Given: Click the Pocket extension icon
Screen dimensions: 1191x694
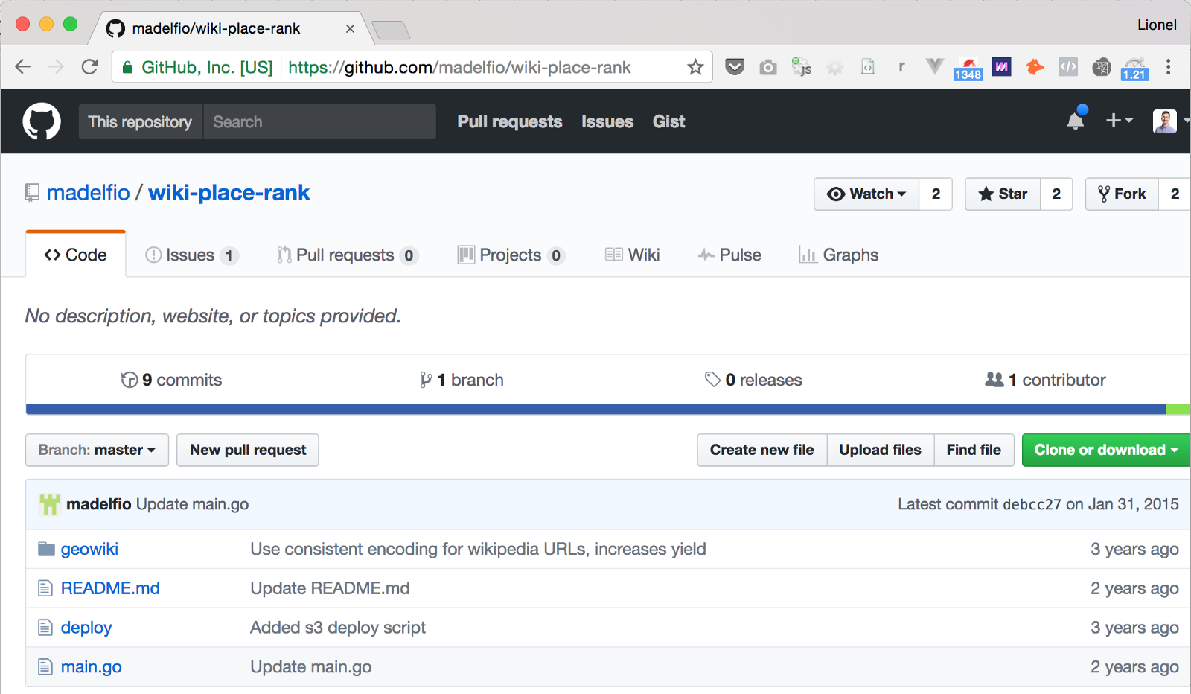Looking at the screenshot, I should tap(735, 67).
